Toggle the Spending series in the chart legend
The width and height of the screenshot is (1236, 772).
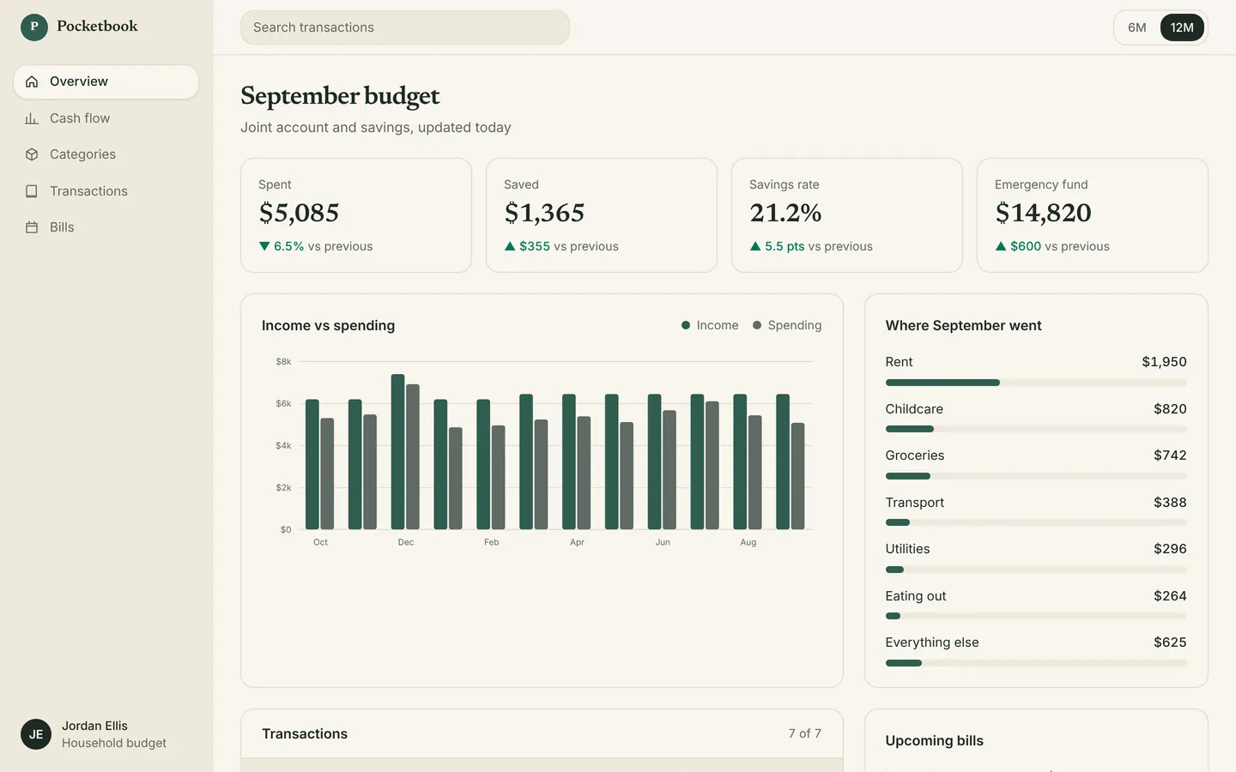tap(787, 325)
